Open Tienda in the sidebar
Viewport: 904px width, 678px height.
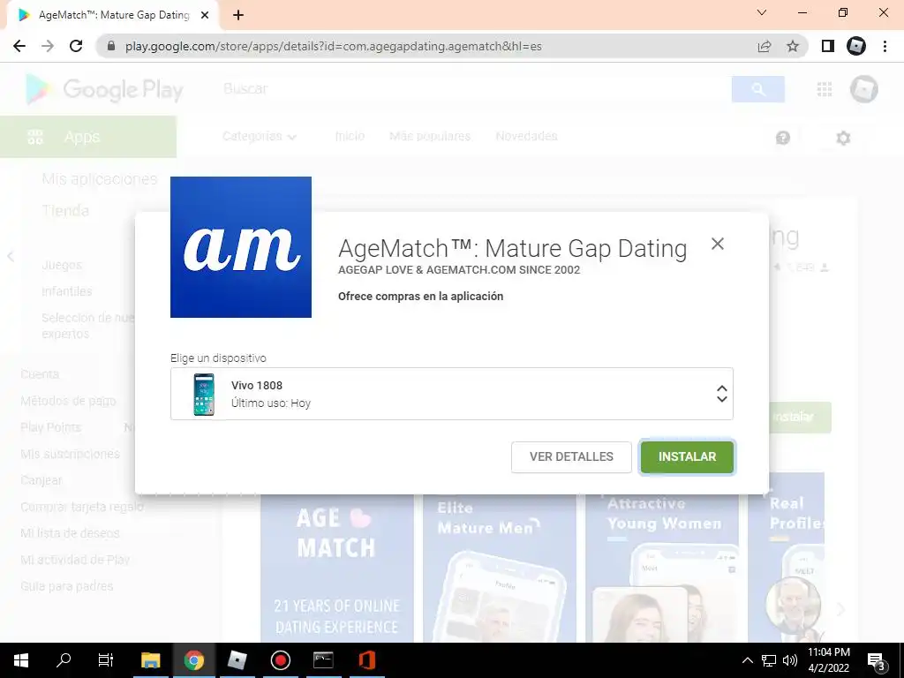[x=65, y=210]
